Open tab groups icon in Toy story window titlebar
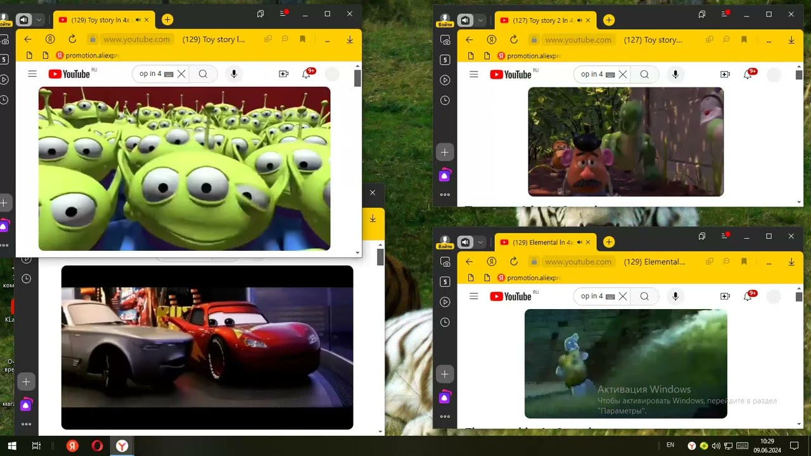Image resolution: width=811 pixels, height=456 pixels. click(x=260, y=13)
